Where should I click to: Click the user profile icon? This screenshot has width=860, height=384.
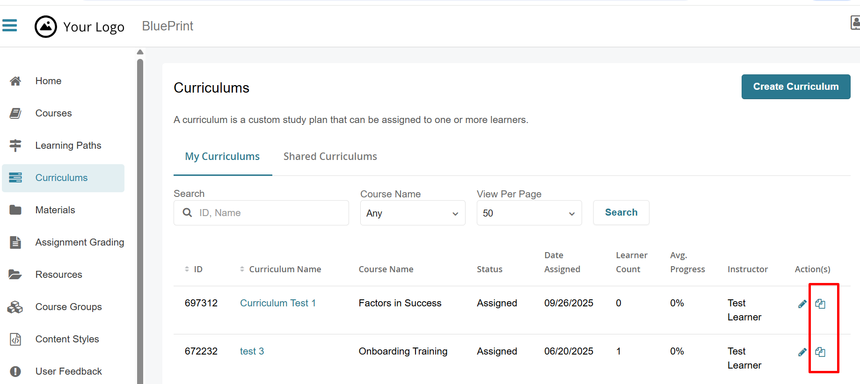coord(855,22)
